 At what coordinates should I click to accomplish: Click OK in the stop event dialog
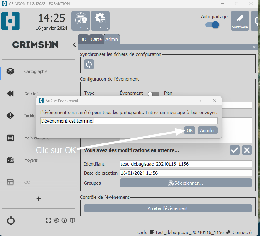190,130
